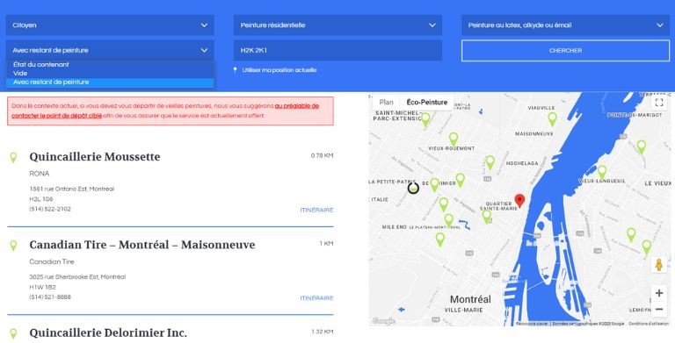
Task: Click Canadian Tire – Montréal – Maisonneuve heading
Action: [142, 245]
